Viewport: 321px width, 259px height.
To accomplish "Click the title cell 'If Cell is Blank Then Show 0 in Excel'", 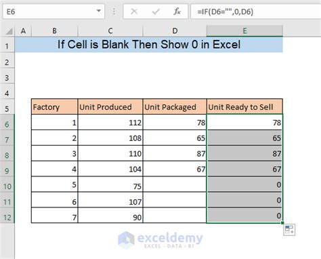I will [x=149, y=45].
